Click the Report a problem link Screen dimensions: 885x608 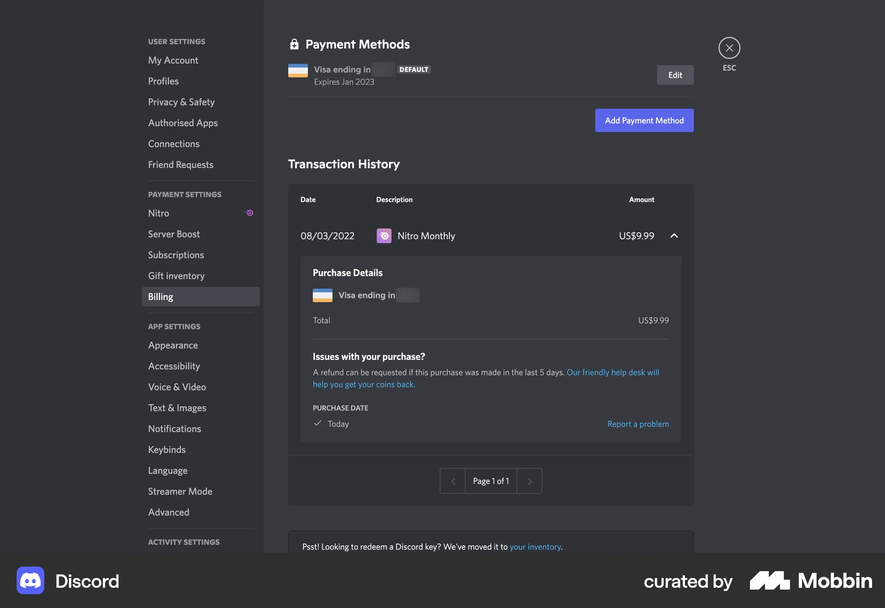click(638, 424)
